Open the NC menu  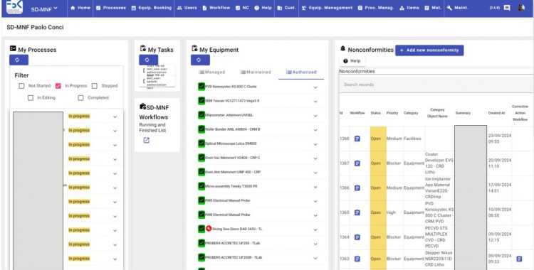243,8
